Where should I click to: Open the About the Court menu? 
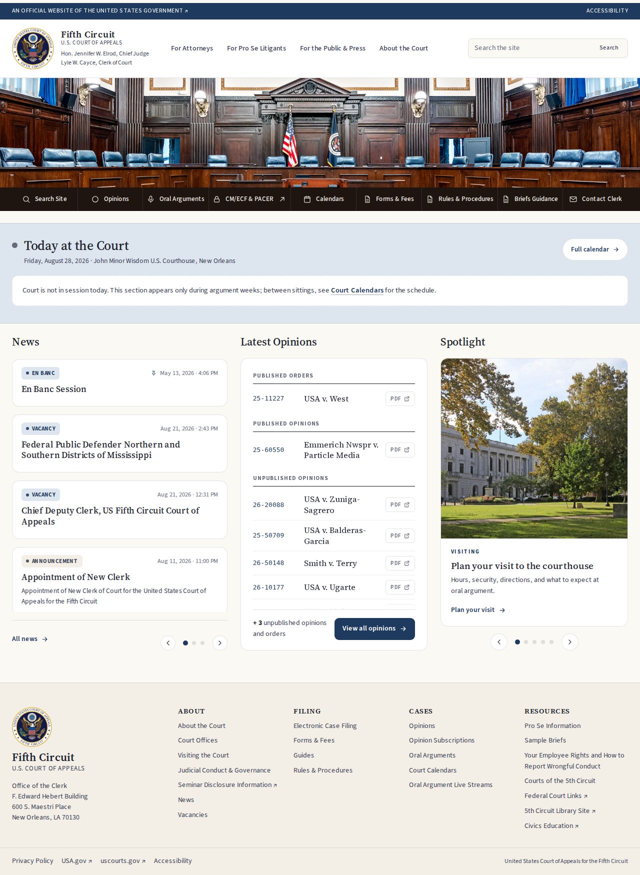(x=403, y=48)
